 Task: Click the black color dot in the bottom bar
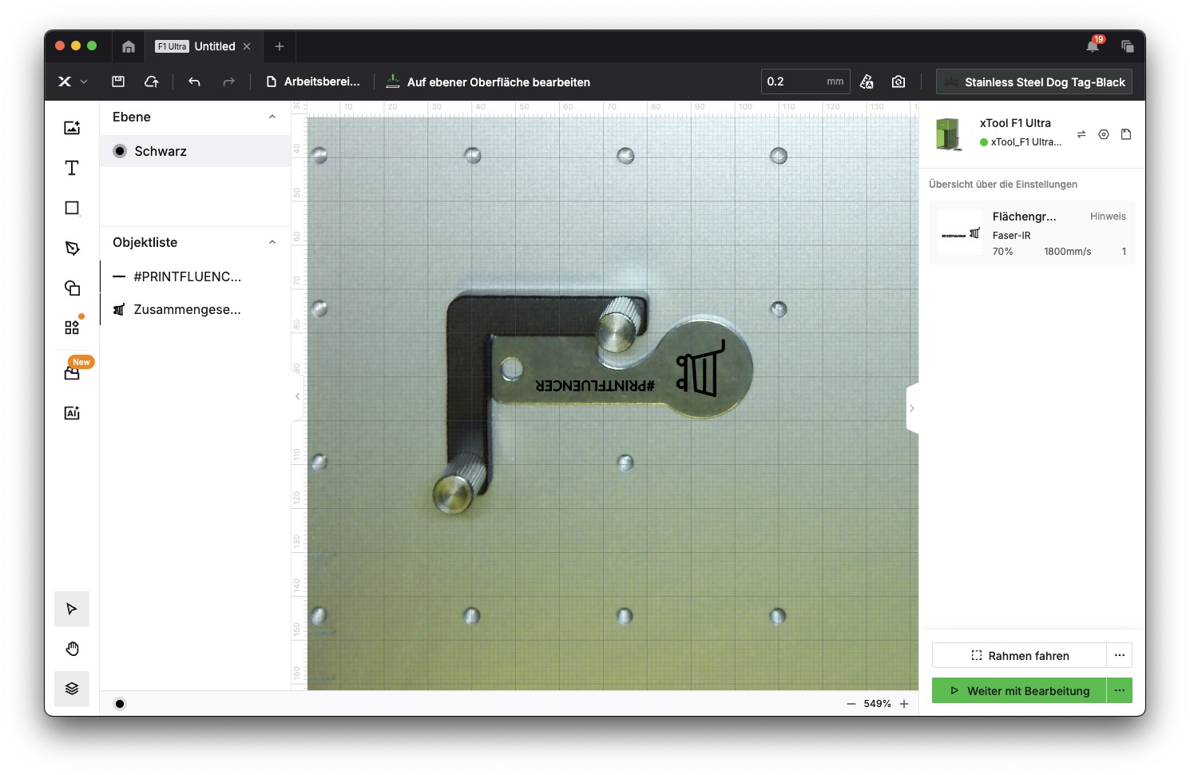click(120, 704)
